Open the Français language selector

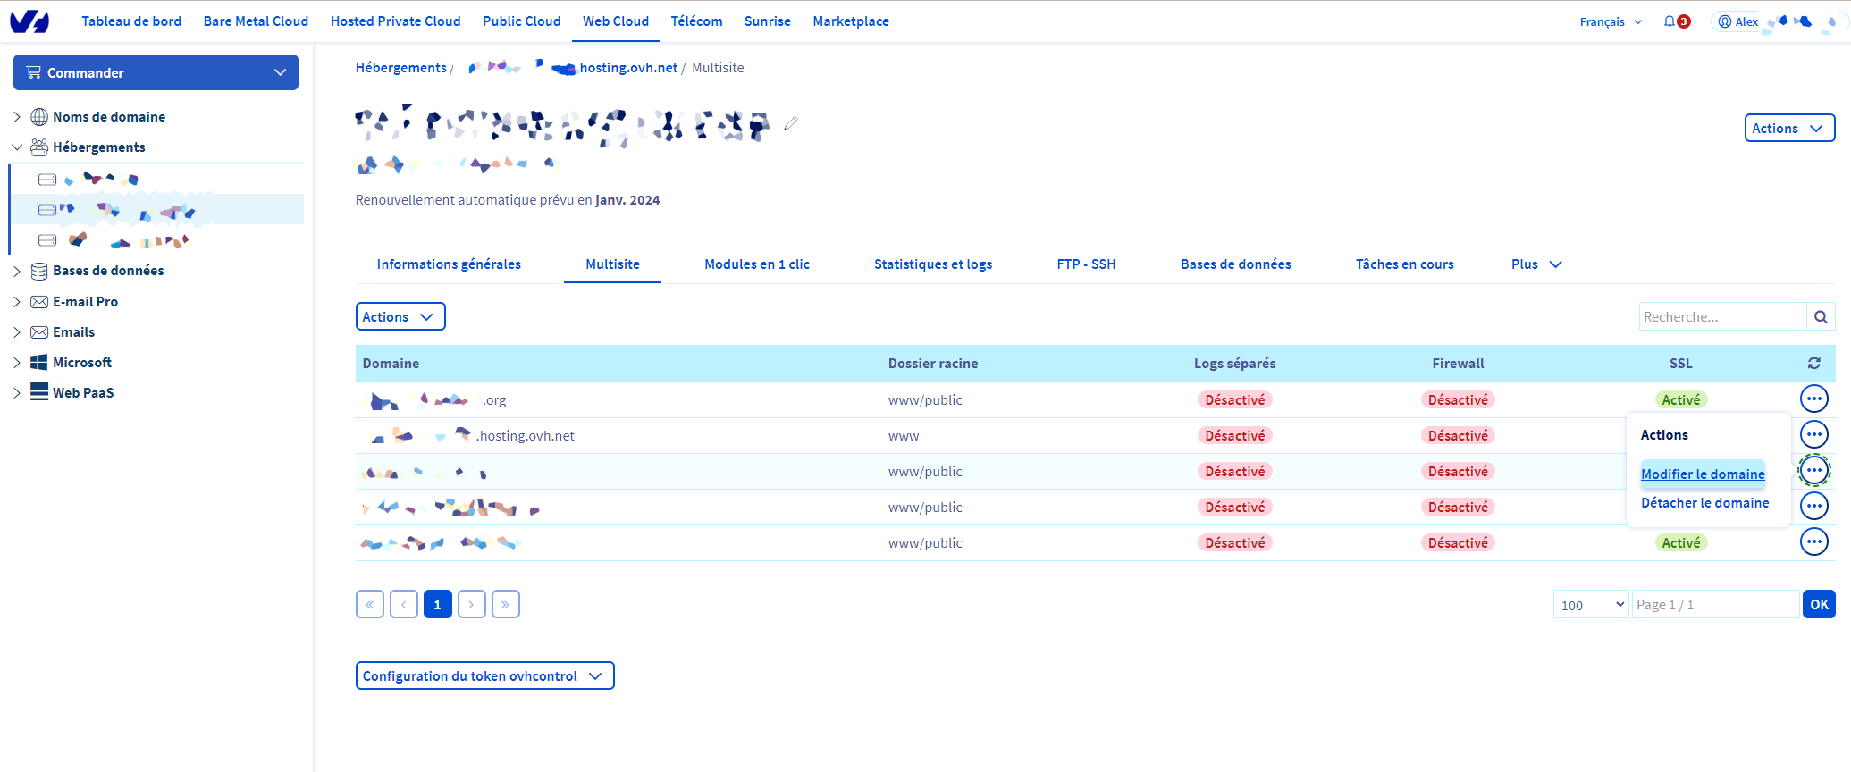(1610, 21)
